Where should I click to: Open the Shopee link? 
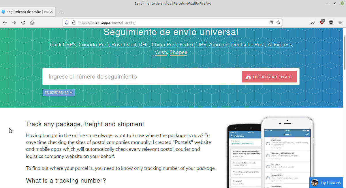tap(178, 52)
